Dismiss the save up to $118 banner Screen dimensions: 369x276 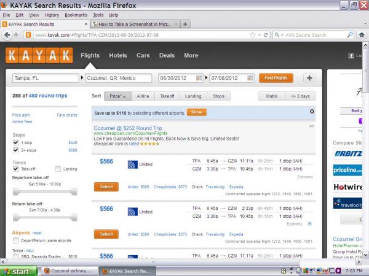click(312, 112)
